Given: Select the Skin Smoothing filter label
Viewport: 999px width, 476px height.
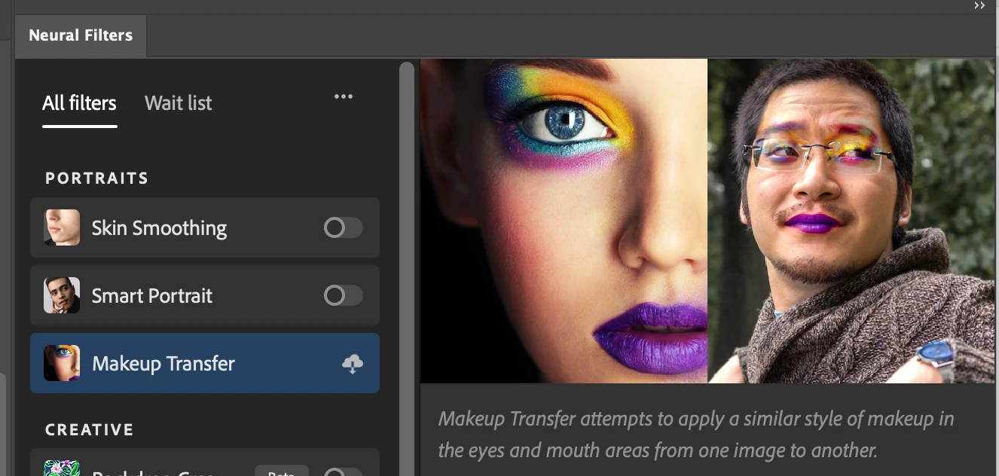Looking at the screenshot, I should click(x=159, y=228).
